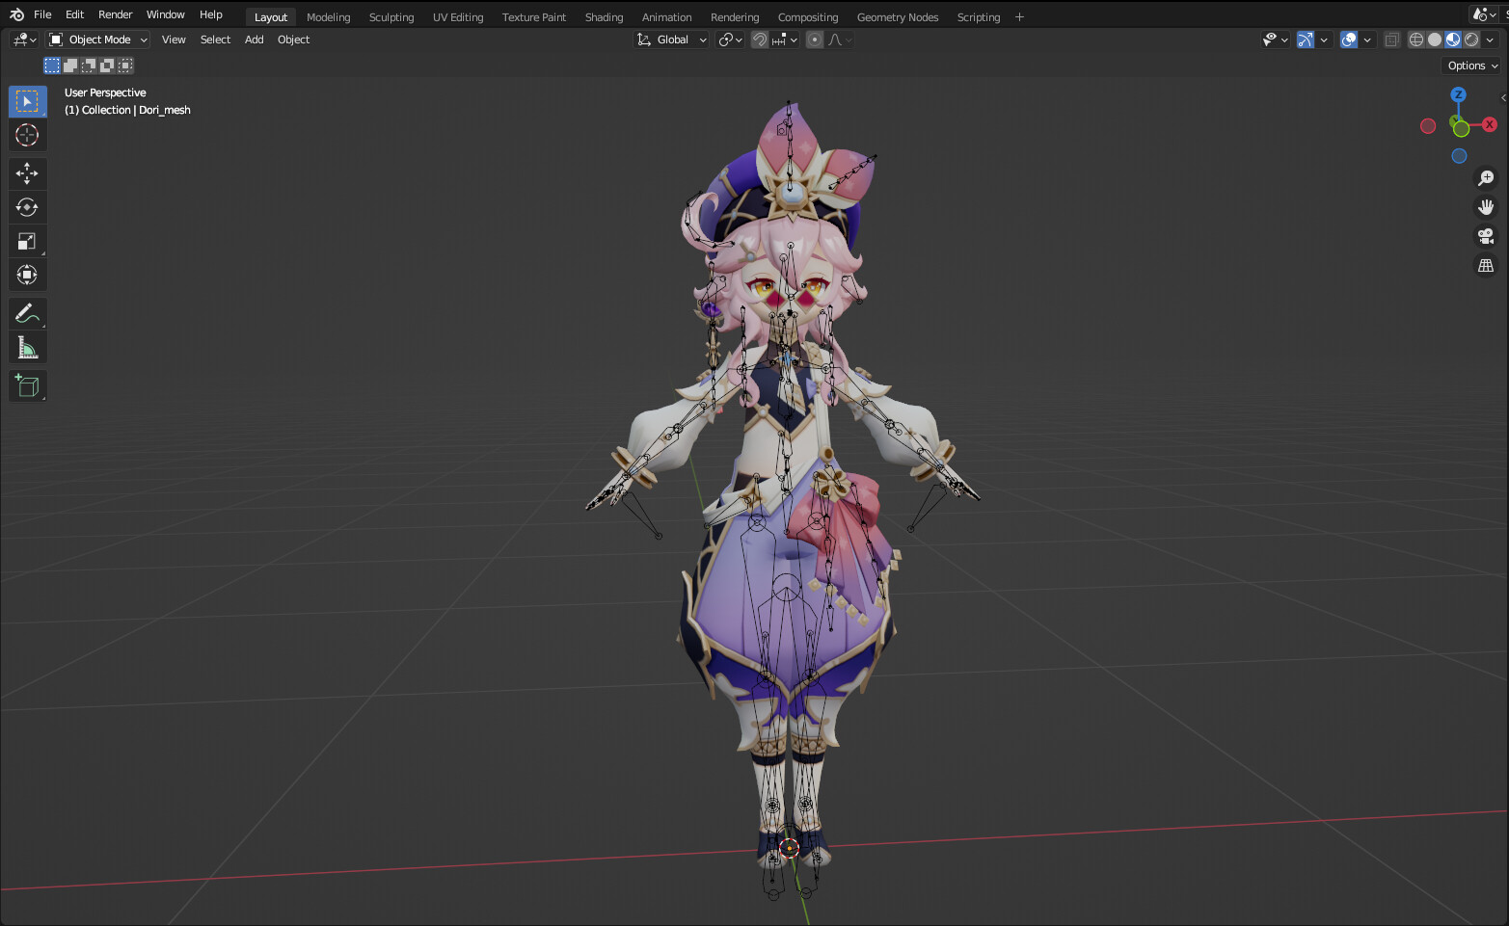Expand the overlays options arrow
Screen dimensions: 1509x926
point(1367,40)
